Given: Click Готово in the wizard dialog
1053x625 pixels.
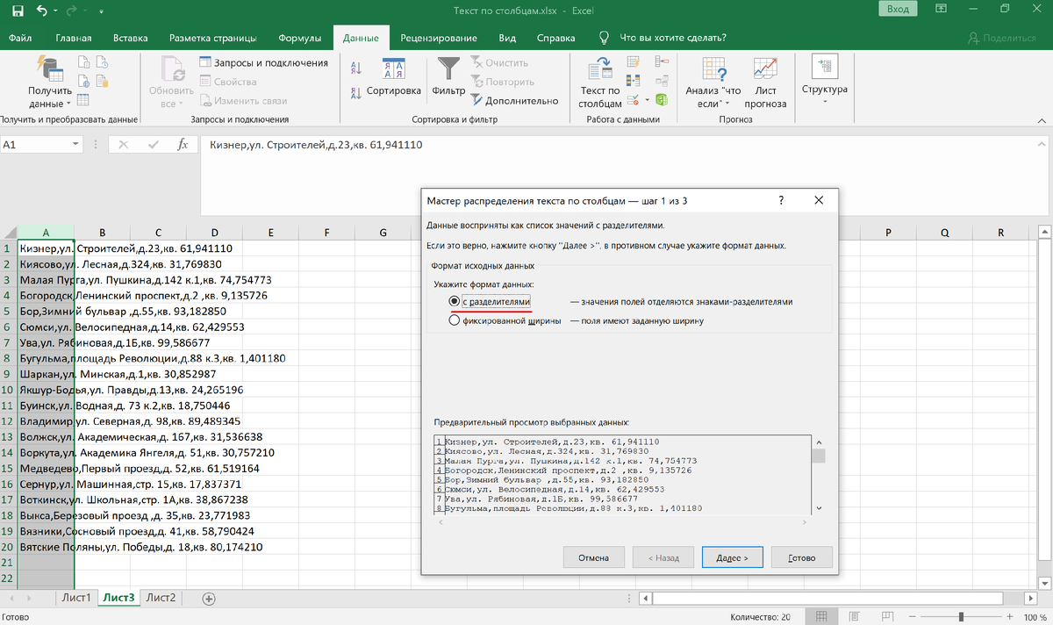Looking at the screenshot, I should click(802, 557).
